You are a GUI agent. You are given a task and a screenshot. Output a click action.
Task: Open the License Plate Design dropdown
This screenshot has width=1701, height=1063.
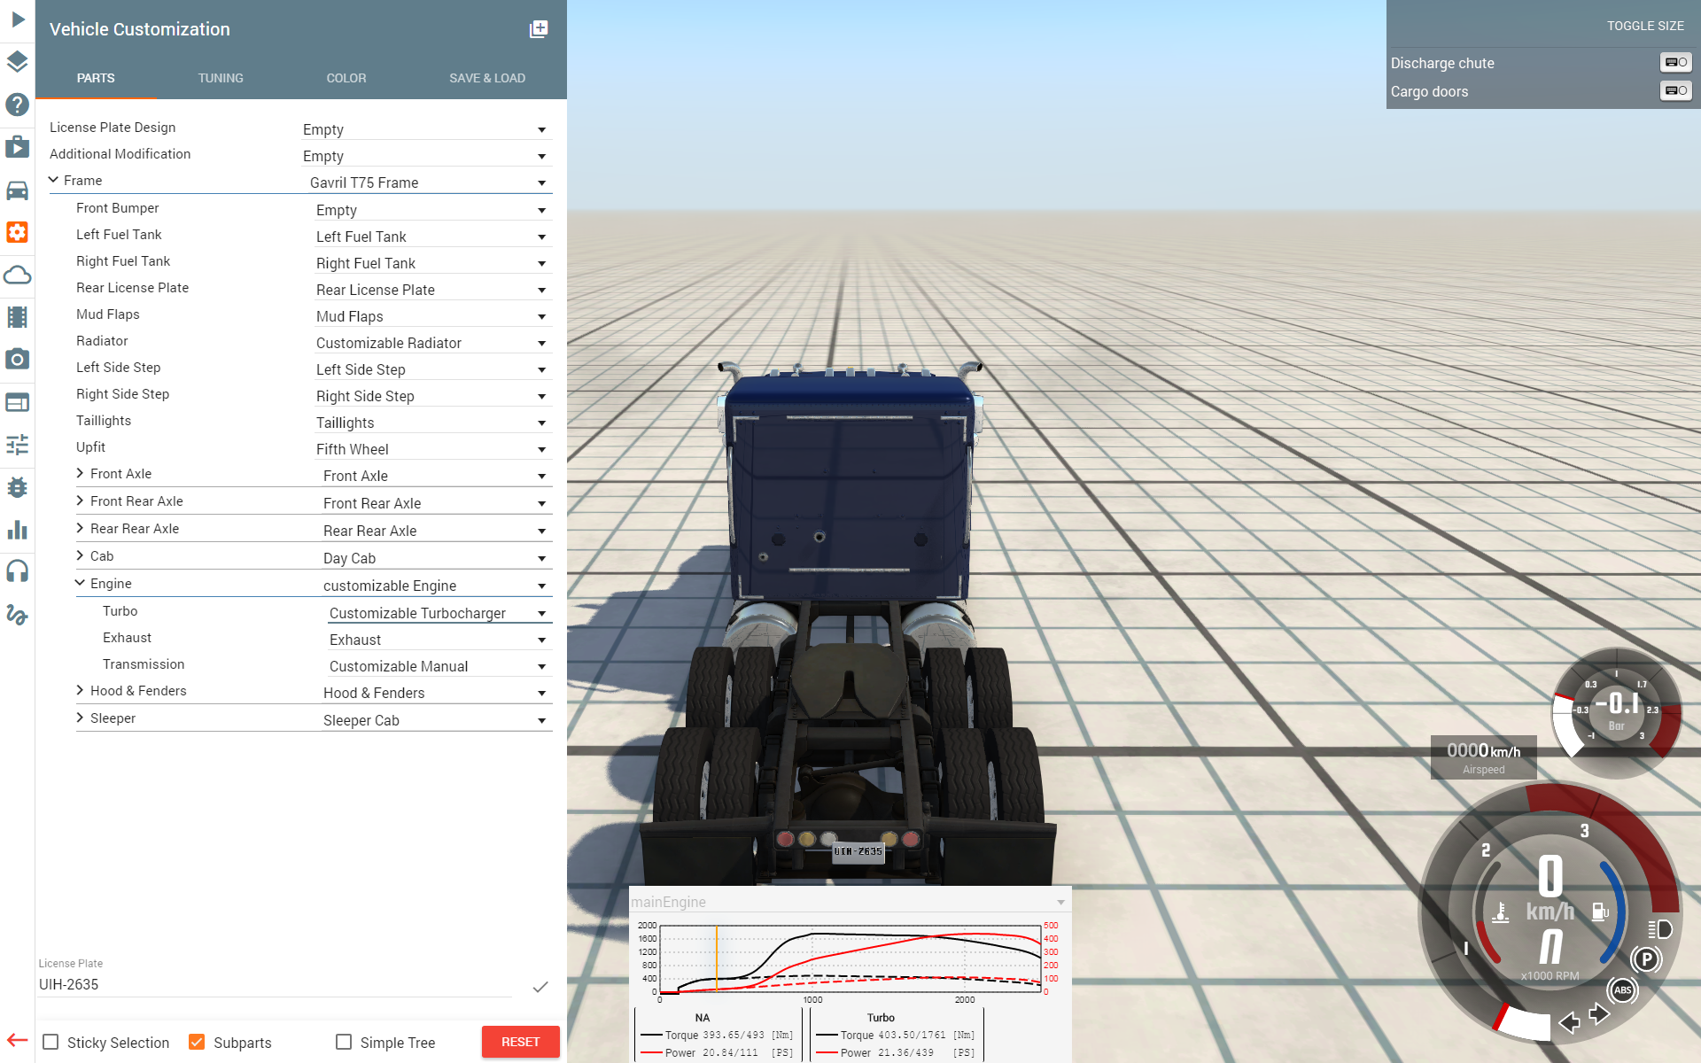(x=426, y=129)
